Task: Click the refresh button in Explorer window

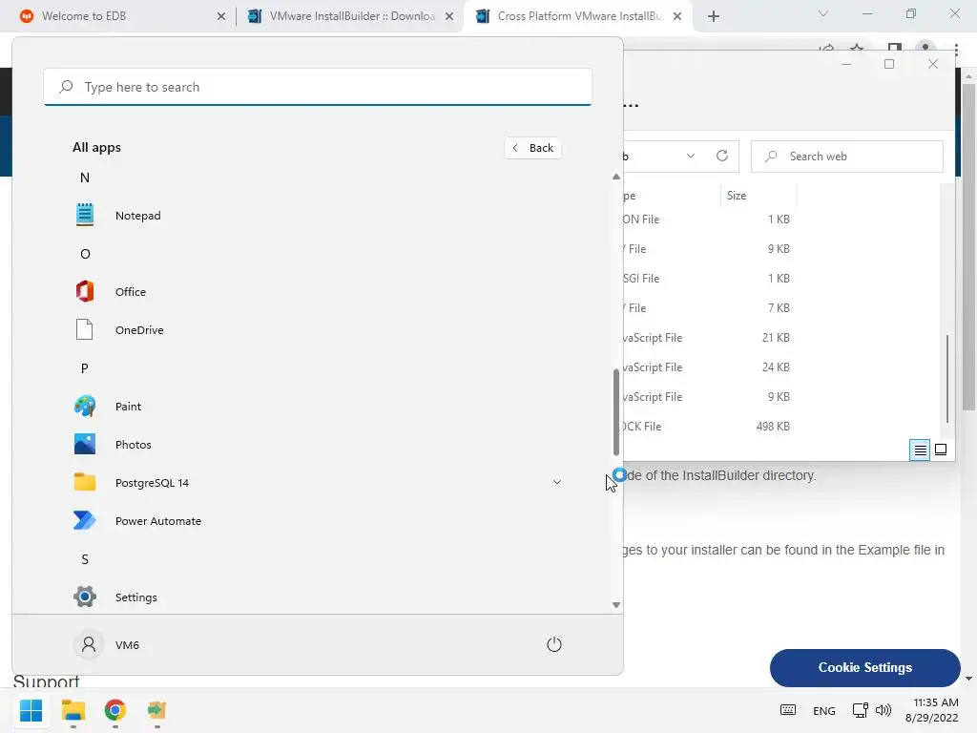Action: [x=722, y=156]
